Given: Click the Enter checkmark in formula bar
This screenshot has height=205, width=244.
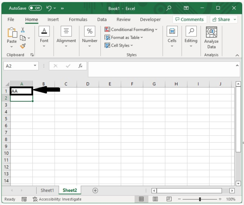Looking at the screenshot, I should tap(68, 66).
